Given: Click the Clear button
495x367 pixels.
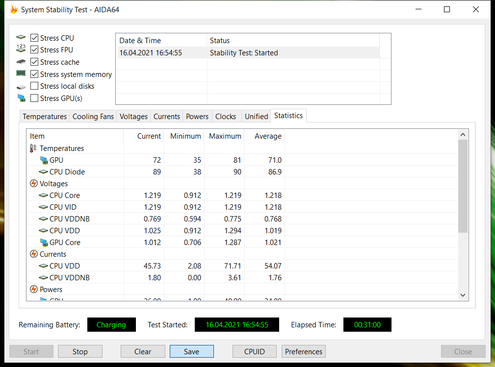Looking at the screenshot, I should (x=143, y=351).
